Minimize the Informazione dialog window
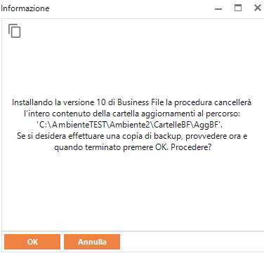Screen dimensions: 264x253 tap(218, 8)
